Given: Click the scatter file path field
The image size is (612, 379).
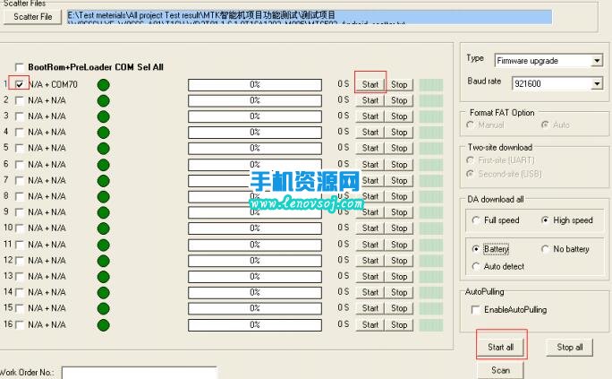Looking at the screenshot, I should pos(310,17).
